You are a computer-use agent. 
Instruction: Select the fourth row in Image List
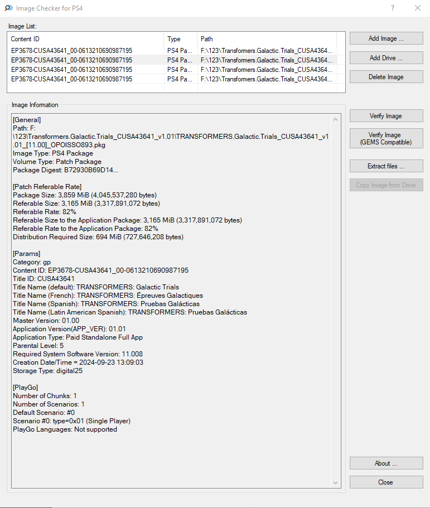coord(172,79)
